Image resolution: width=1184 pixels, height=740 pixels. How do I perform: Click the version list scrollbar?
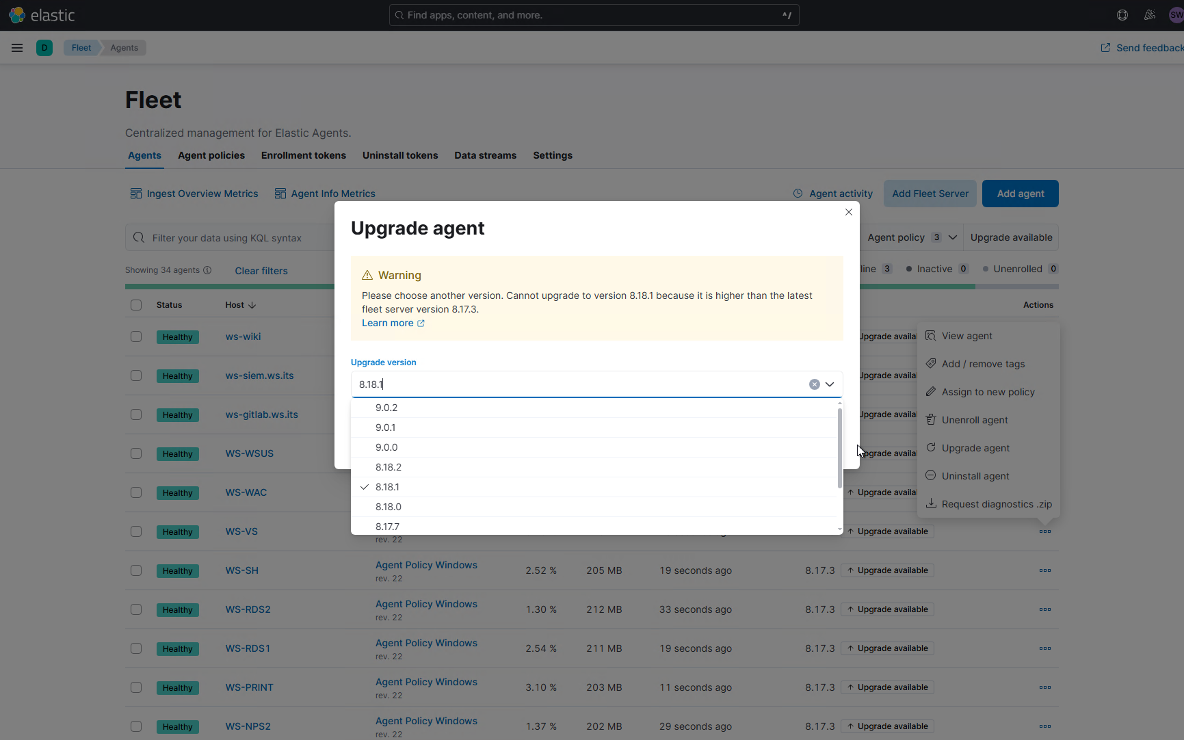pos(840,448)
